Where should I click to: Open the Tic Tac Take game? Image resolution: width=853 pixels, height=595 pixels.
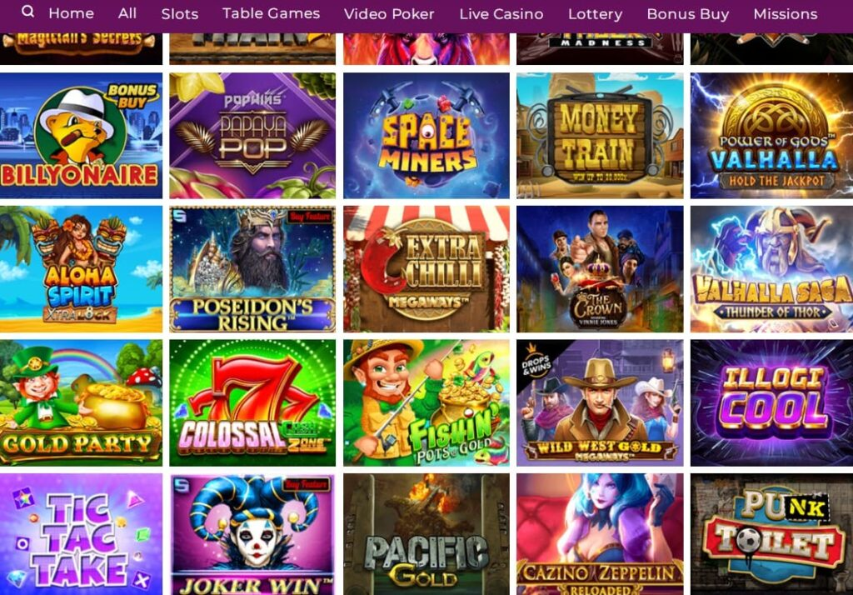[81, 534]
